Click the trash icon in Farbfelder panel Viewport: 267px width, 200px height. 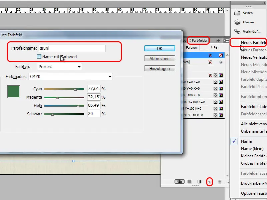point(220,182)
